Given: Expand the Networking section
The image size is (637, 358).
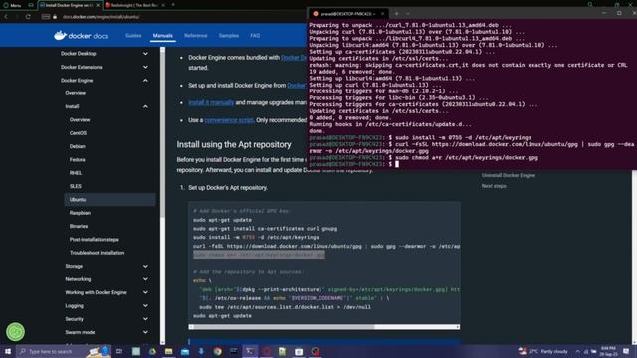Looking at the screenshot, I should 145,279.
